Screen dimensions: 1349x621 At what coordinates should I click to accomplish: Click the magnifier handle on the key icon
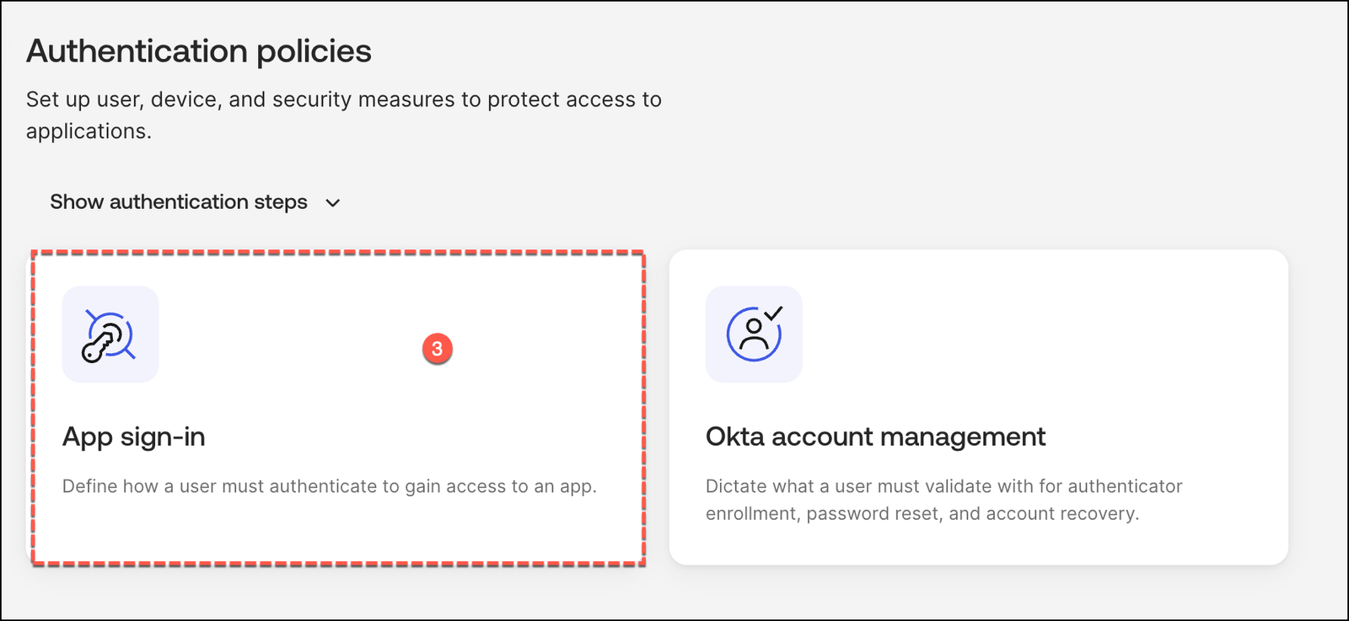pos(129,353)
